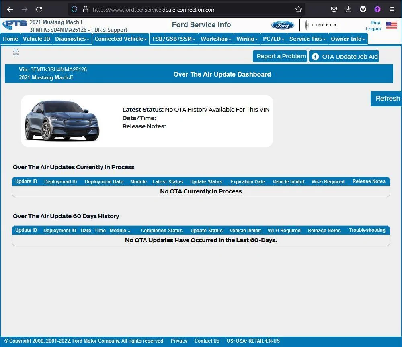Click Deployment ID header in 60 Days History table
The height and width of the screenshot is (347, 402).
pyautogui.click(x=60, y=231)
